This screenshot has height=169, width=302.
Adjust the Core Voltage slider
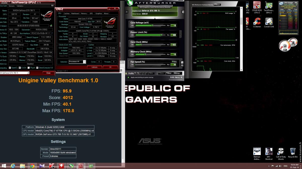pos(150,26)
